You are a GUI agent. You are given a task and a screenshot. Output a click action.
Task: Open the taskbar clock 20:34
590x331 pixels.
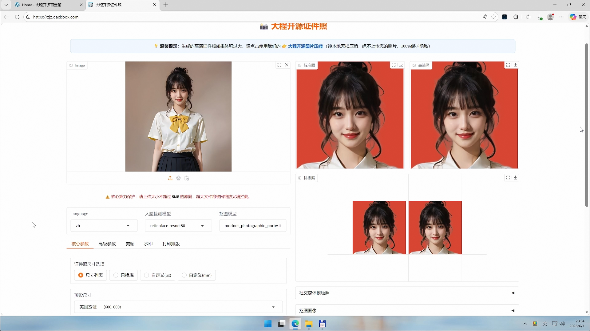click(x=577, y=324)
